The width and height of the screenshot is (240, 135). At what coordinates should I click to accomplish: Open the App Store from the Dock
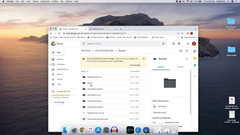(x=98, y=130)
